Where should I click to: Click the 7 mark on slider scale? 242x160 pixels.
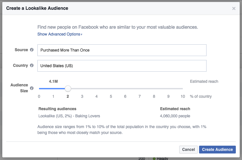point(140,96)
